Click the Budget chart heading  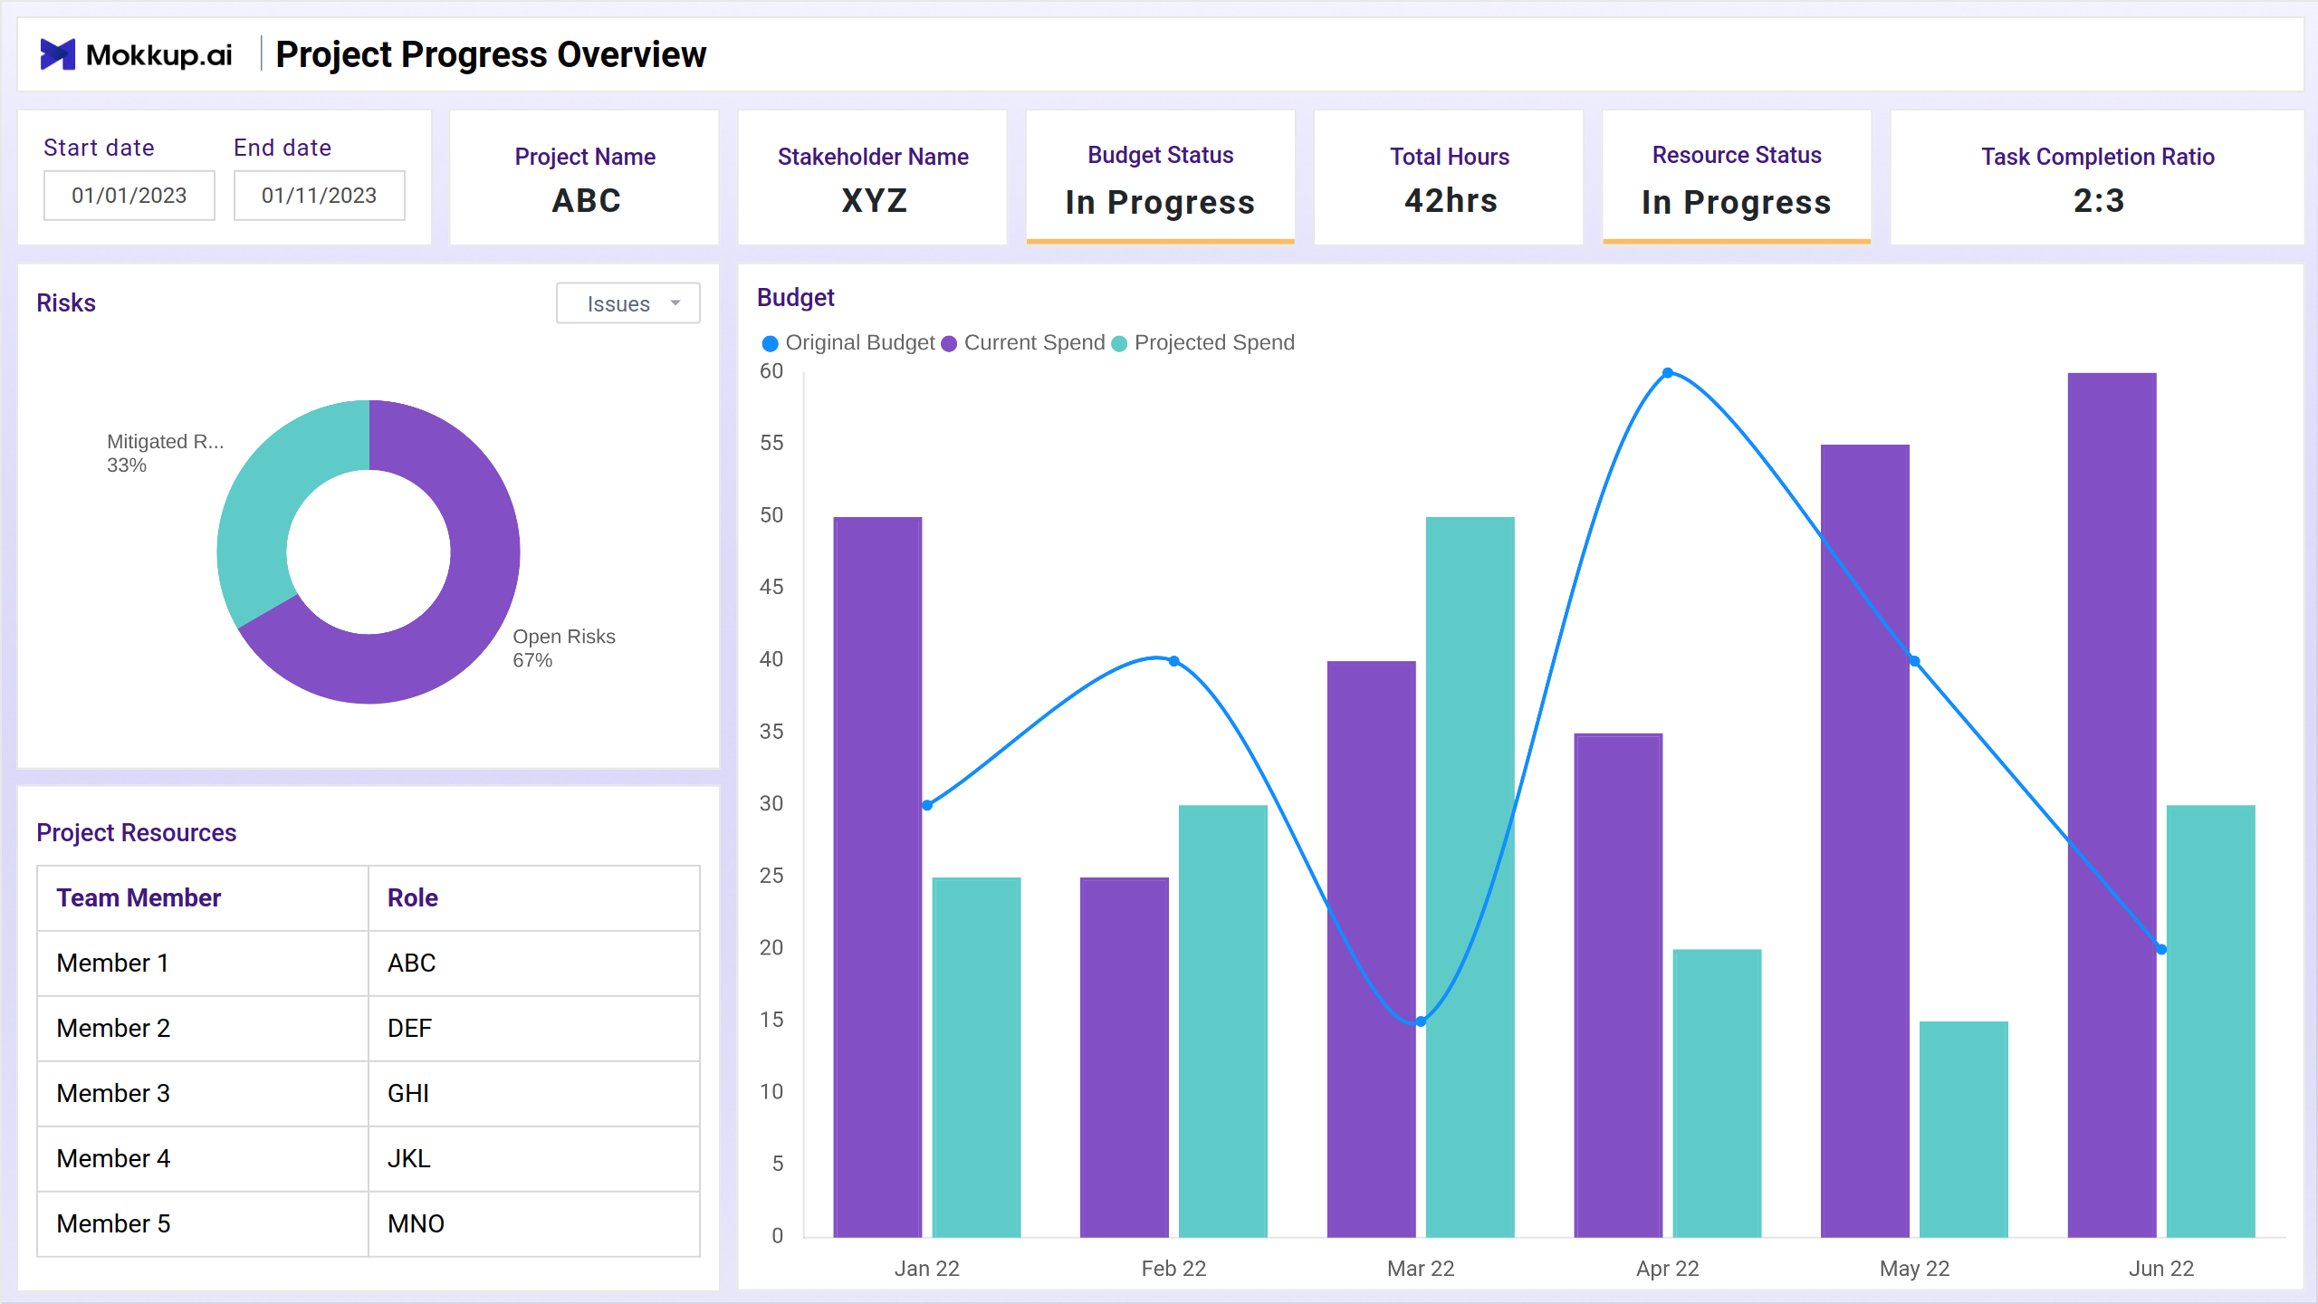click(x=795, y=298)
